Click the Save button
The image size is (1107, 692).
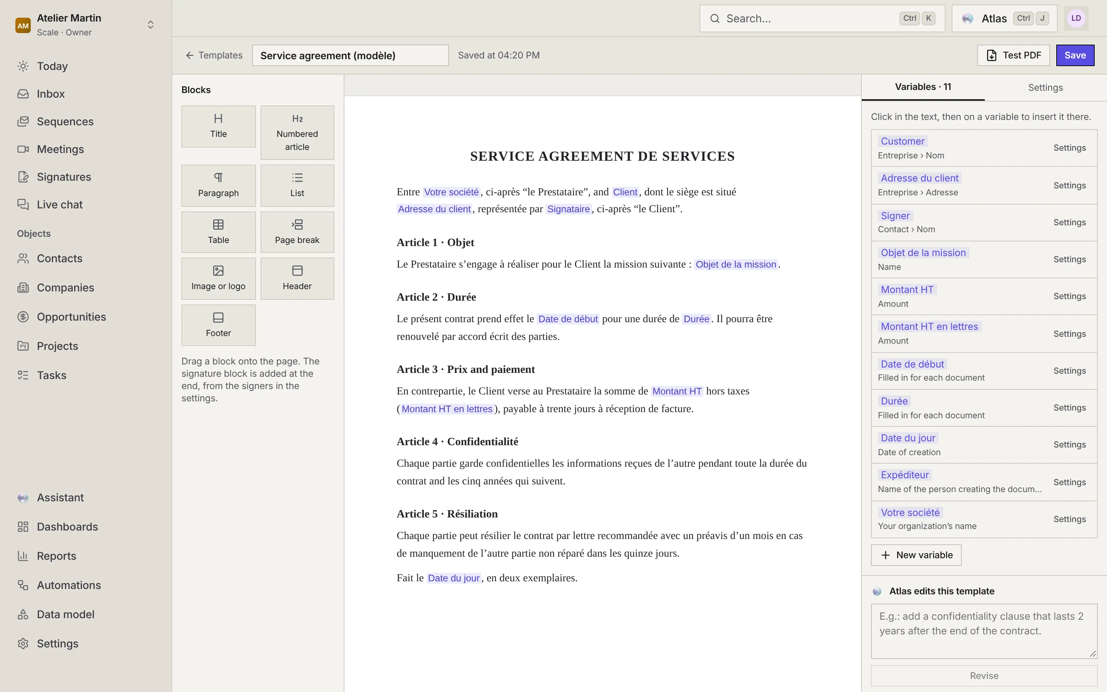1075,55
